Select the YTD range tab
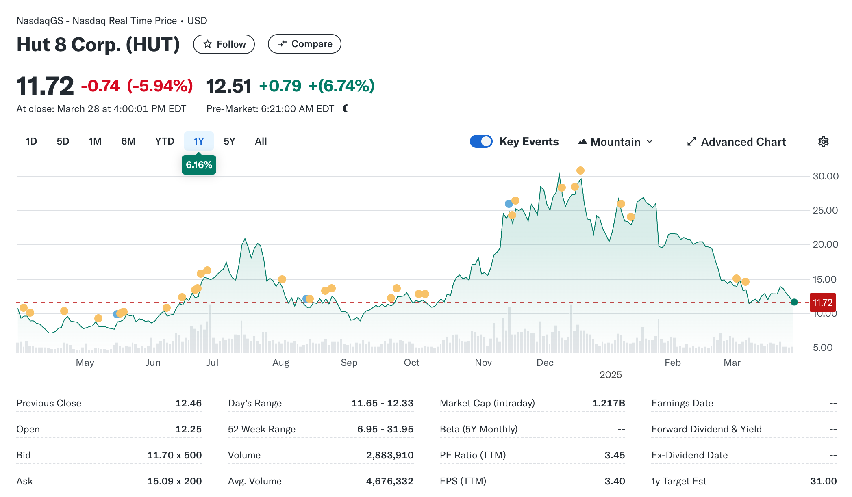This screenshot has height=497, width=852. click(164, 141)
